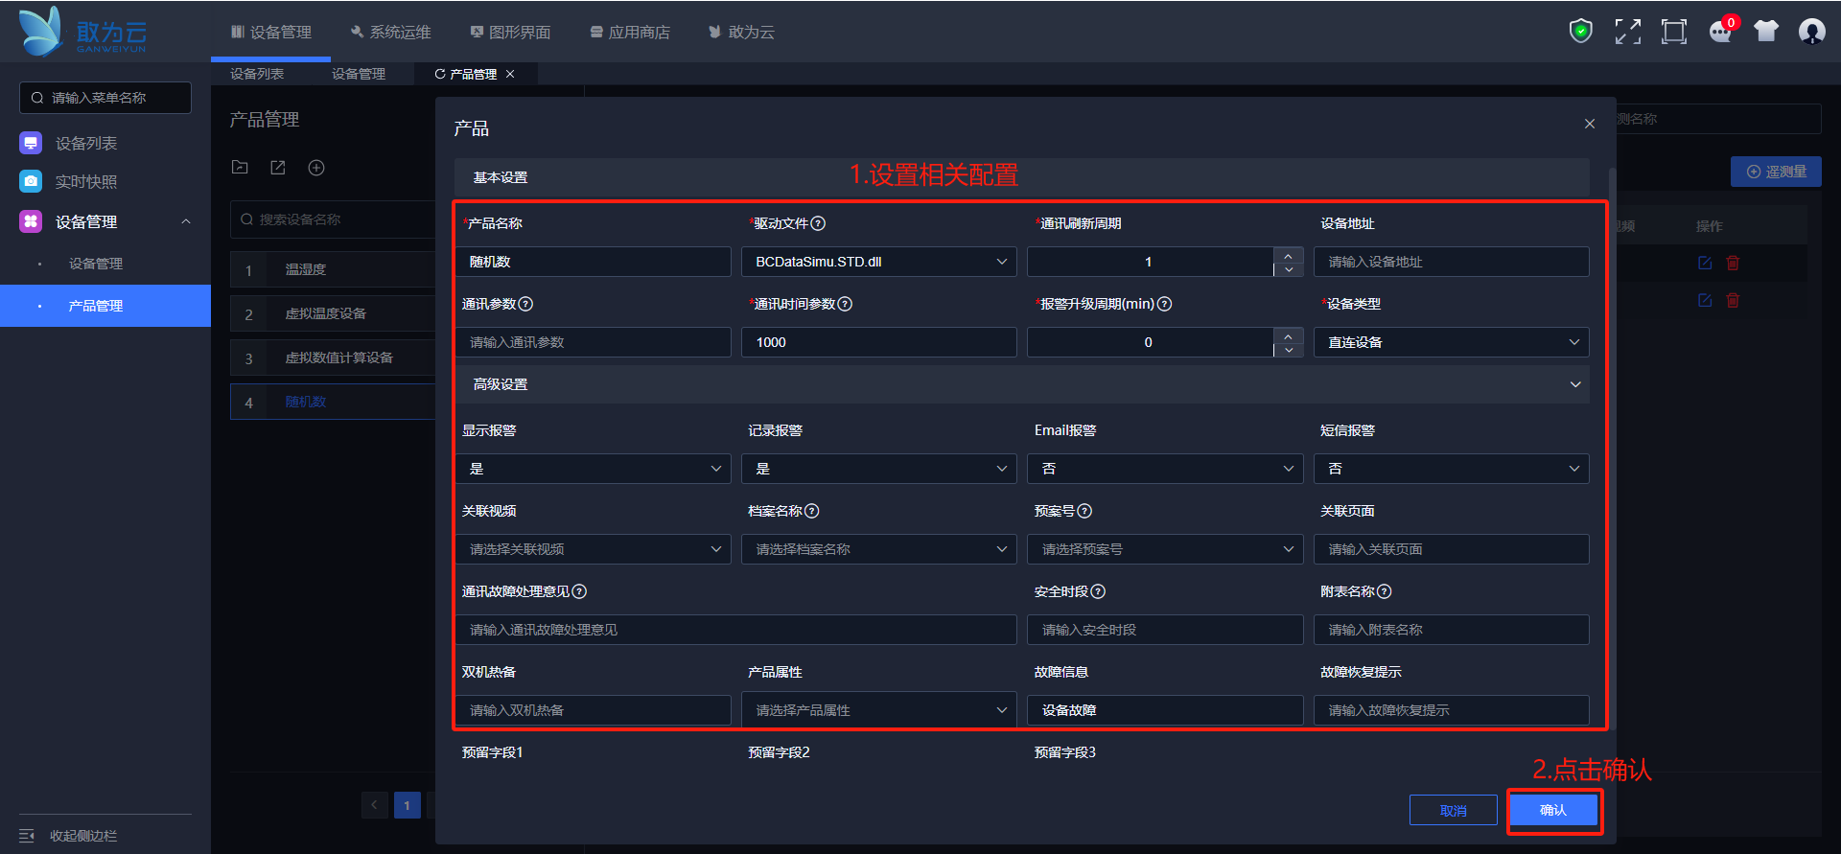
Task: Open the 预案号 dropdown
Action: (1165, 549)
